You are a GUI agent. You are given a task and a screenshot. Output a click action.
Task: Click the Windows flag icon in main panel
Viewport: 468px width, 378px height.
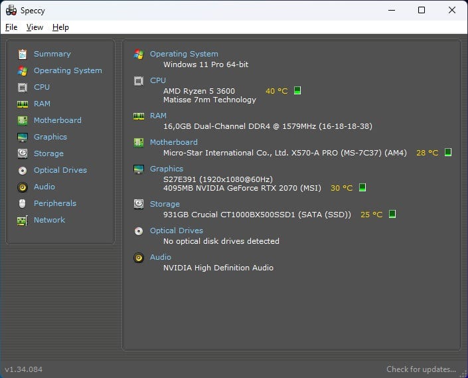[139, 54]
